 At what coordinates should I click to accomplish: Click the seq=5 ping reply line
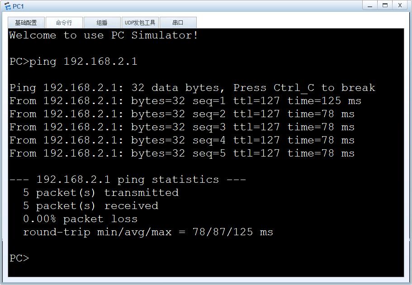coord(182,153)
